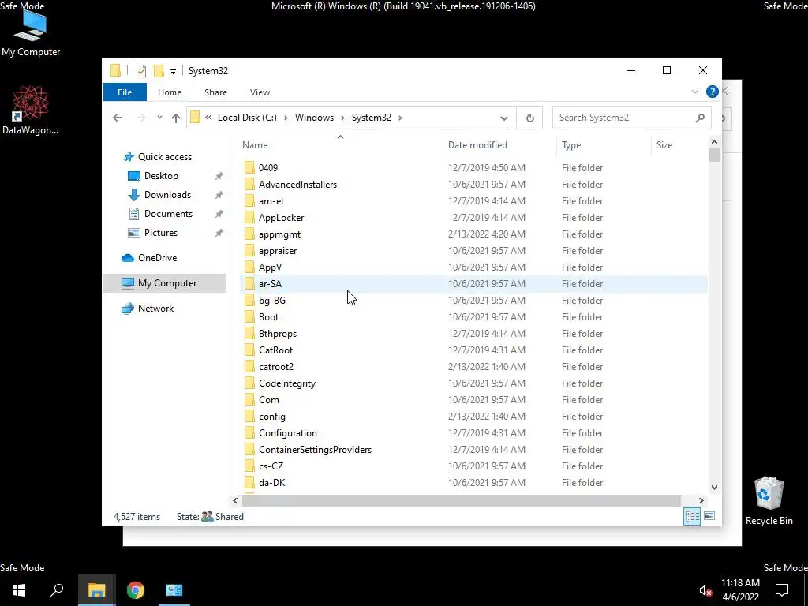Go up one folder level
This screenshot has width=808, height=606.
tap(176, 118)
